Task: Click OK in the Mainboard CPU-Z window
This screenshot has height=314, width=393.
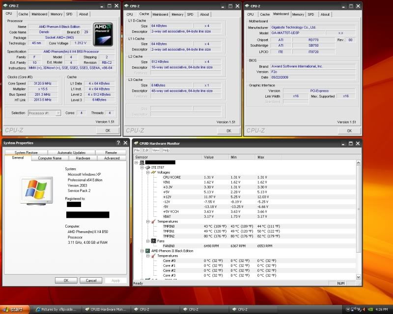Action: (349, 131)
